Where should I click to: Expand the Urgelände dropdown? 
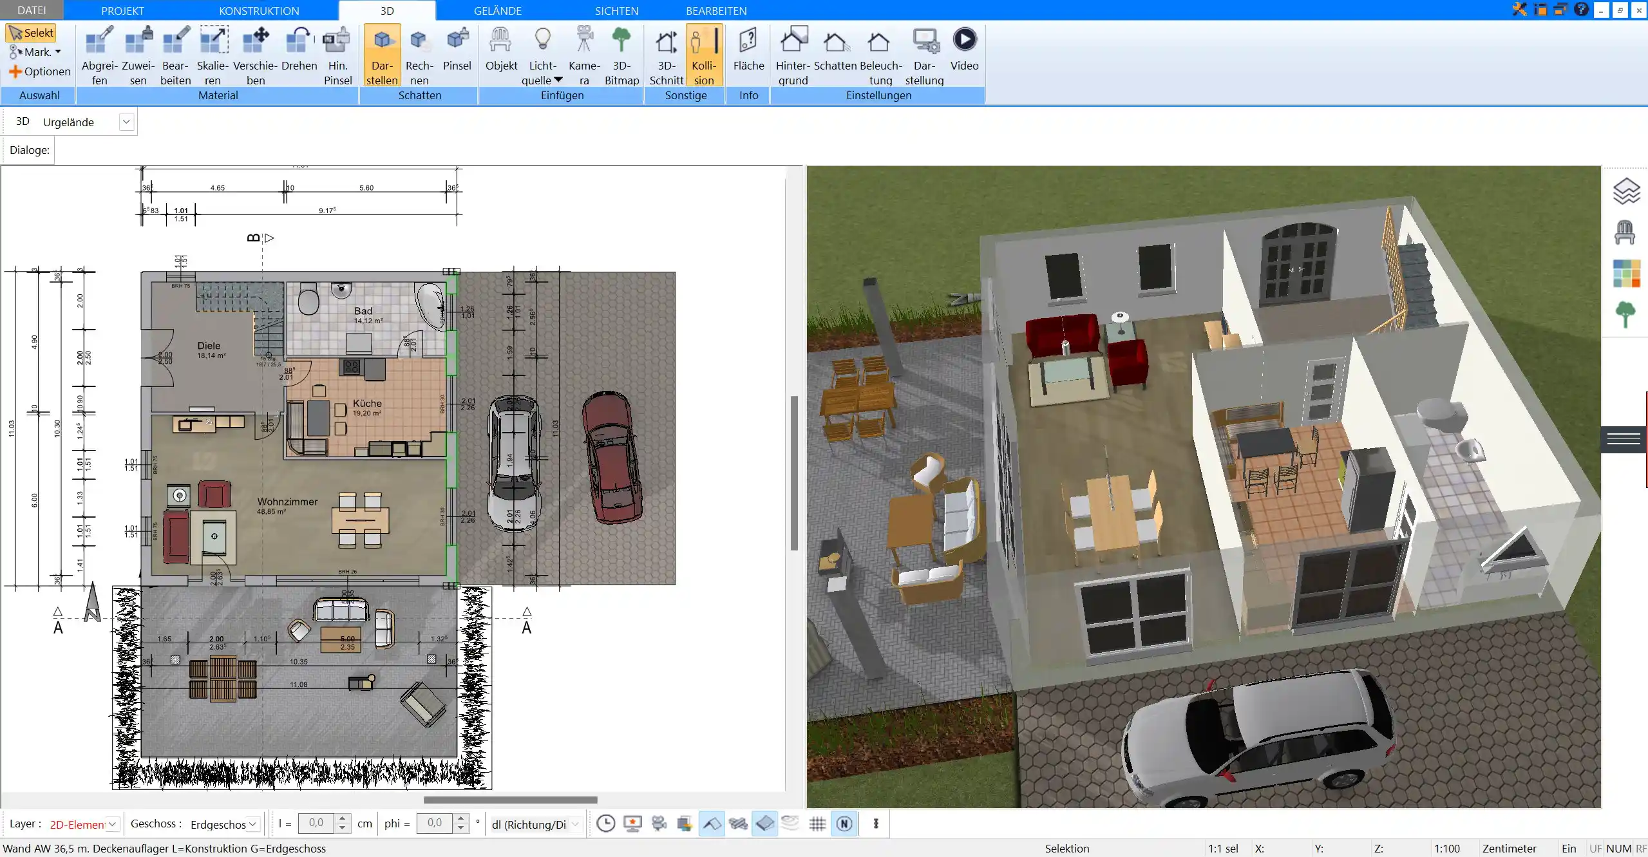click(x=126, y=122)
